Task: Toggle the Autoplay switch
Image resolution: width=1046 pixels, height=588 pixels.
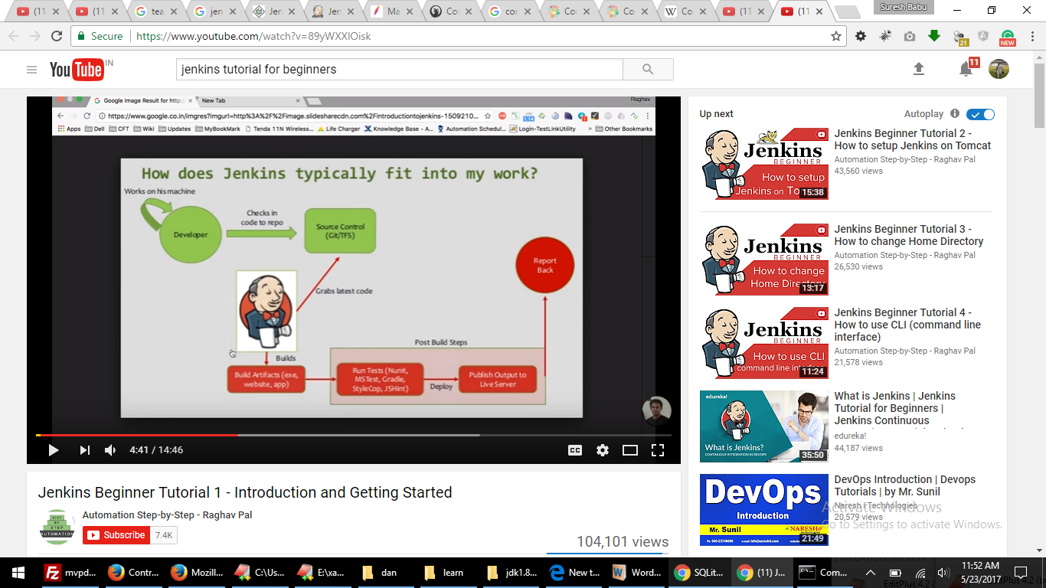Action: 980,114
